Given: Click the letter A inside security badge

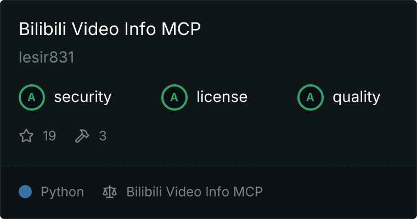Looking at the screenshot, I should tap(32, 97).
